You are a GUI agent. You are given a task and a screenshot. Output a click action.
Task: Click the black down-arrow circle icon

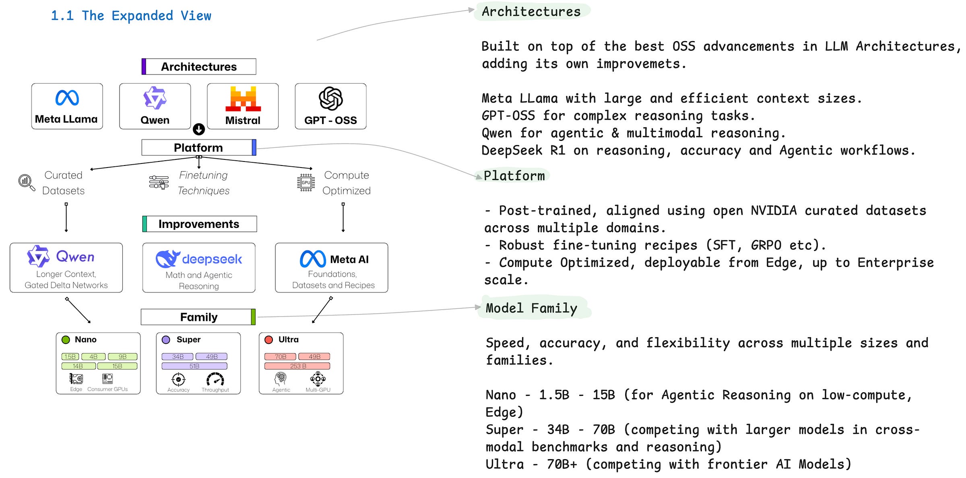[199, 129]
